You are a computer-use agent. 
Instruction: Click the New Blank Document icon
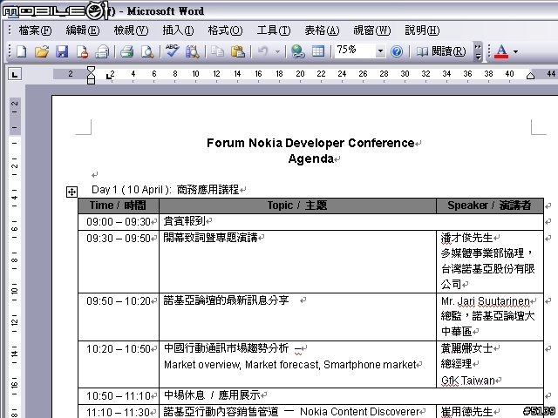(x=21, y=51)
